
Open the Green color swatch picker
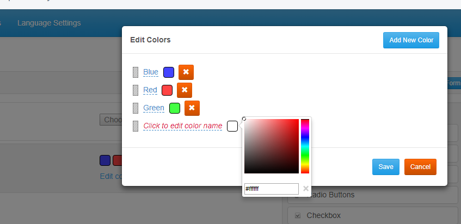pyautogui.click(x=175, y=108)
